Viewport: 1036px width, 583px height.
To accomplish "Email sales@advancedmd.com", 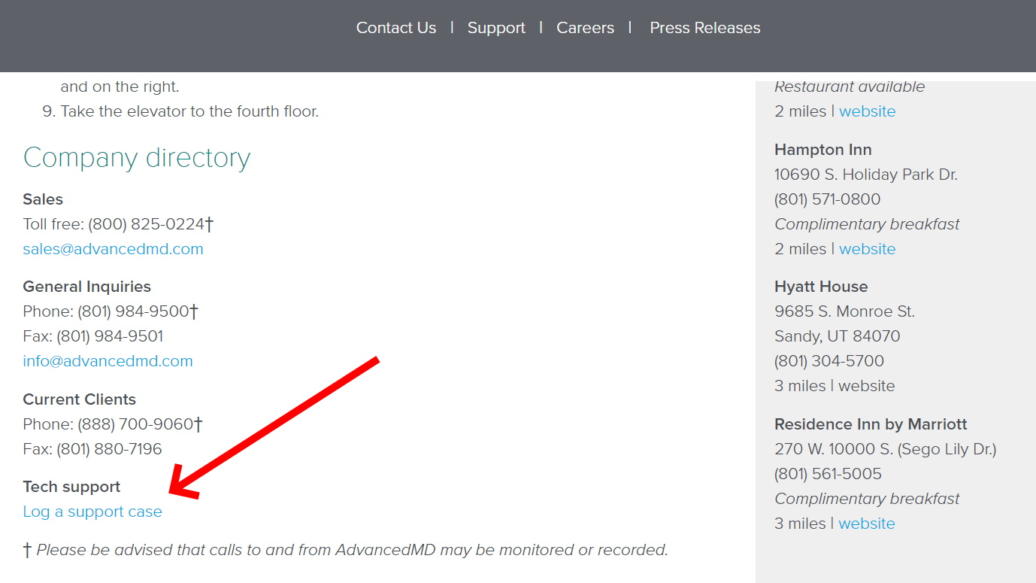I will coord(114,249).
